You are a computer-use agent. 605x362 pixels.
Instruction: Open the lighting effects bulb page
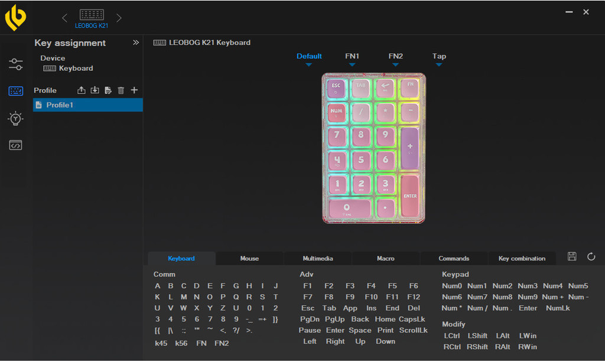point(16,118)
